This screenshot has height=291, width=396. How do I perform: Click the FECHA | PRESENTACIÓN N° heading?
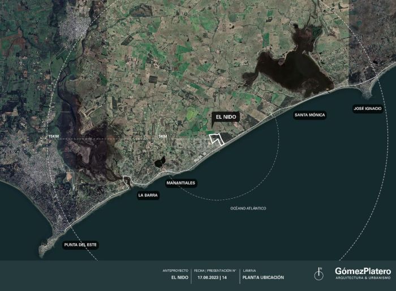[x=215, y=271]
